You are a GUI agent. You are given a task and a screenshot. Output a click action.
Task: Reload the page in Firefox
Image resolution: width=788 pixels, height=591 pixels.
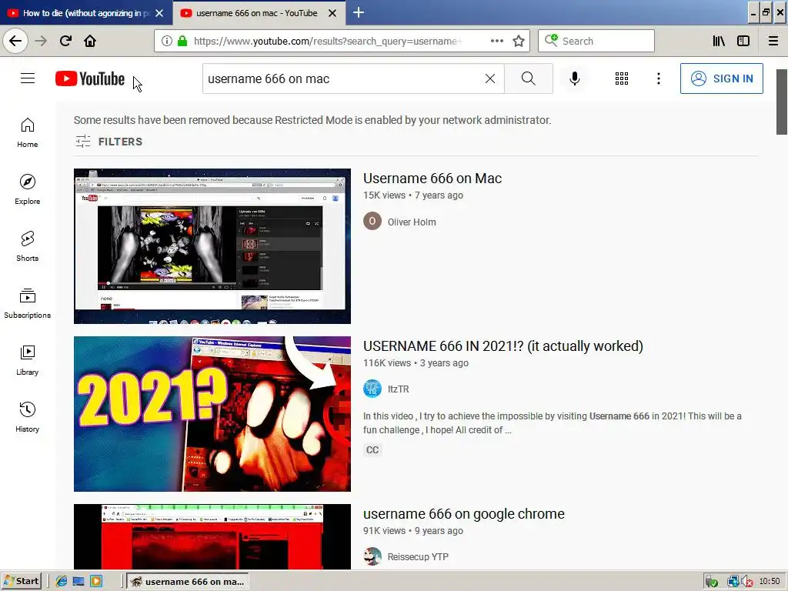pyautogui.click(x=65, y=41)
